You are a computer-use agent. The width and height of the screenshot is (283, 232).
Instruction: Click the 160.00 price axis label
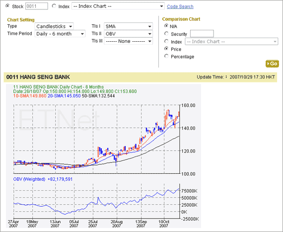click(x=188, y=105)
